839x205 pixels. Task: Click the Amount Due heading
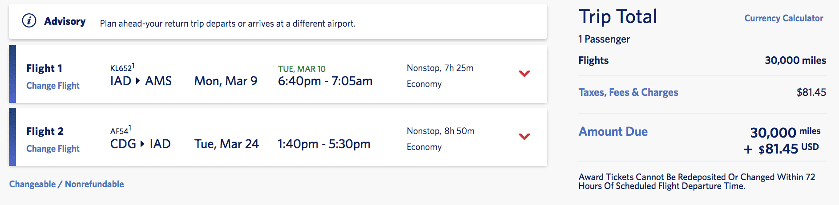click(613, 132)
